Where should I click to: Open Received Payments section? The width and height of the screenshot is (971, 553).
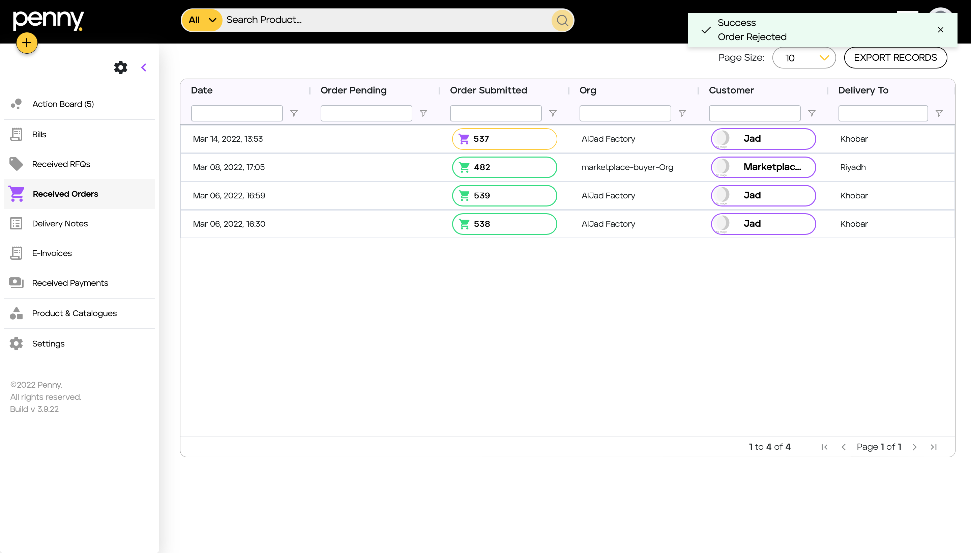tap(80, 283)
